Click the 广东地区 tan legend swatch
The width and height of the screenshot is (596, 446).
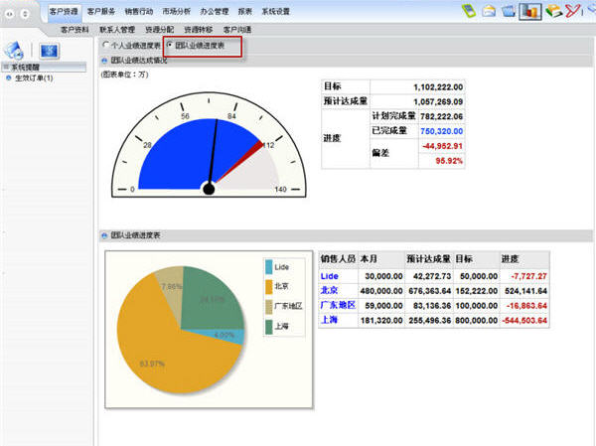[269, 307]
